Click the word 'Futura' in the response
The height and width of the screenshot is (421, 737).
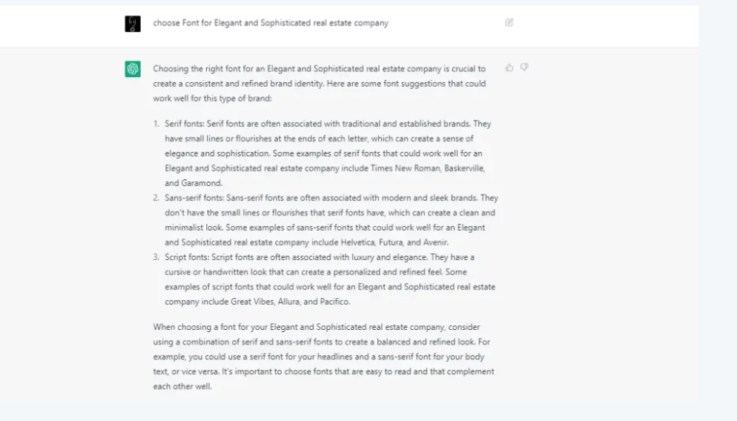pyautogui.click(x=391, y=242)
